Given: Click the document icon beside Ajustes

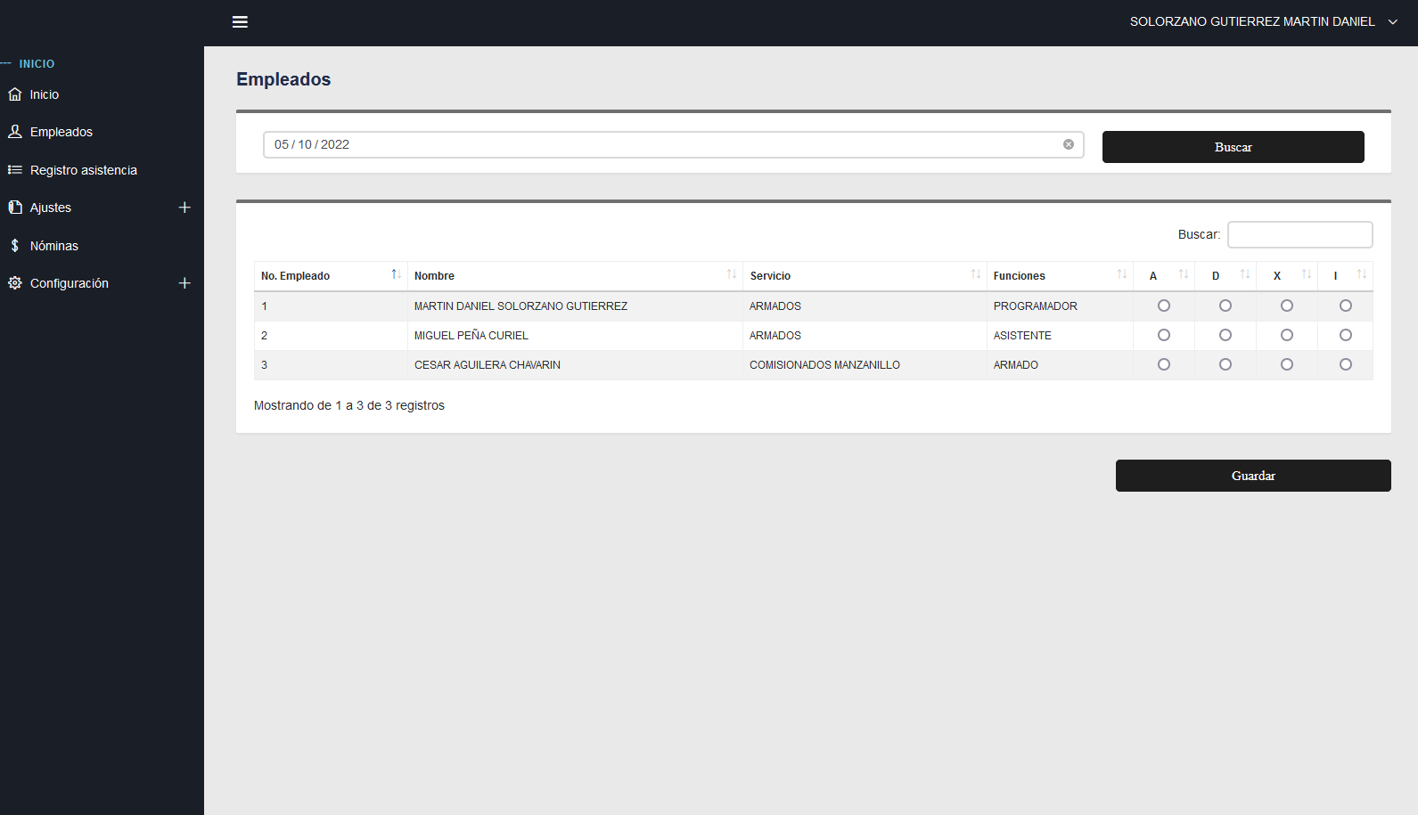Looking at the screenshot, I should [15, 208].
